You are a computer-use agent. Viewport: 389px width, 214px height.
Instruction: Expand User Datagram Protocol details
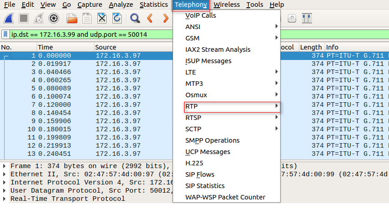point(4,190)
